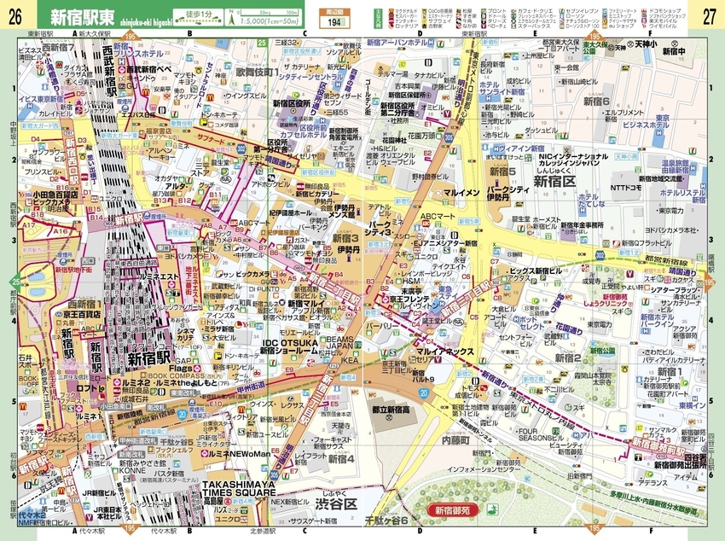Click the NTTドコモ building label

625,187
